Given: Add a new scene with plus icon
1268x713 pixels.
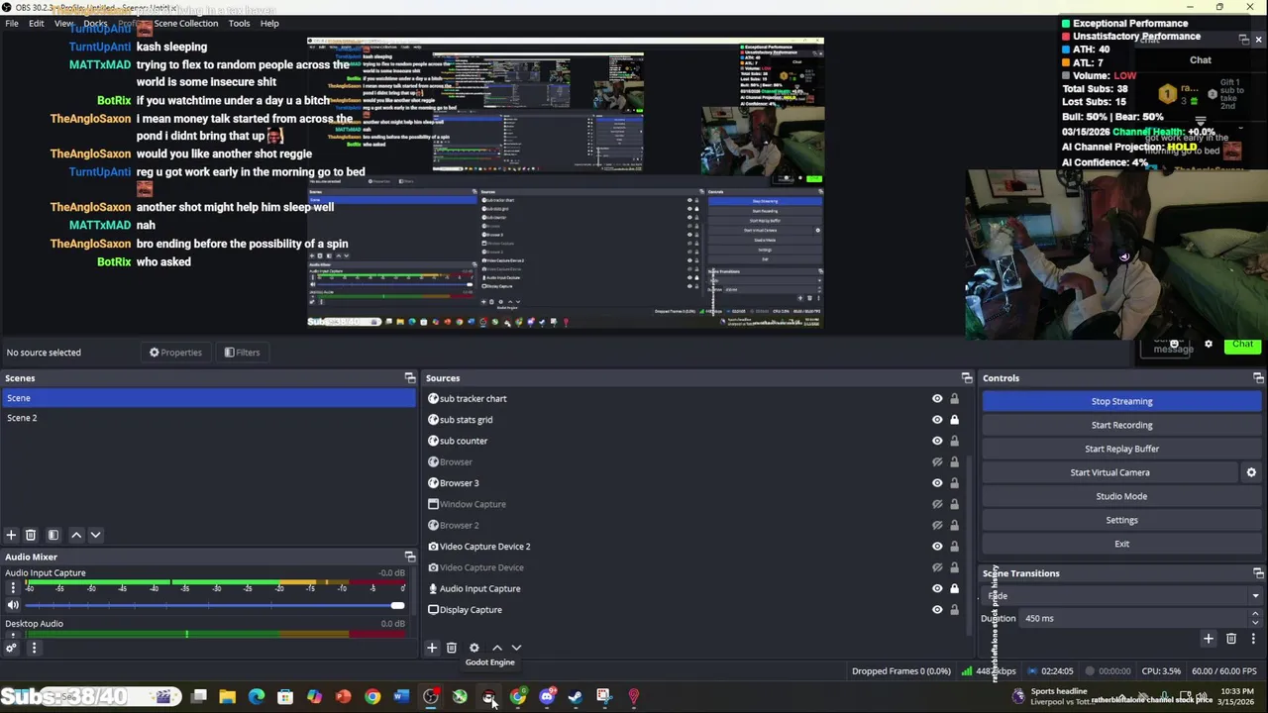Looking at the screenshot, I should pyautogui.click(x=11, y=535).
